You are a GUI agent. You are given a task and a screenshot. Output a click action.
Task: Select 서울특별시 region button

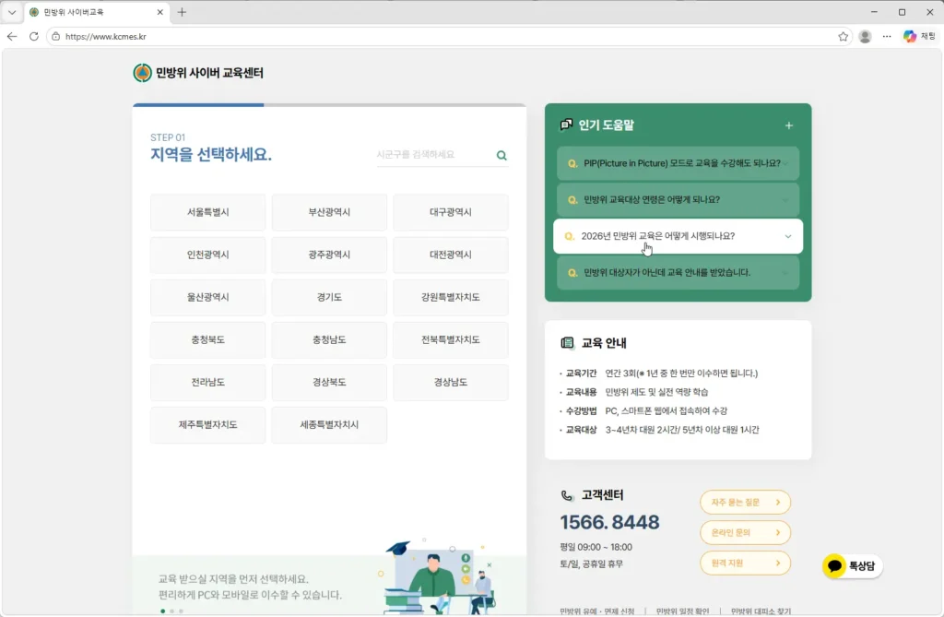point(207,212)
